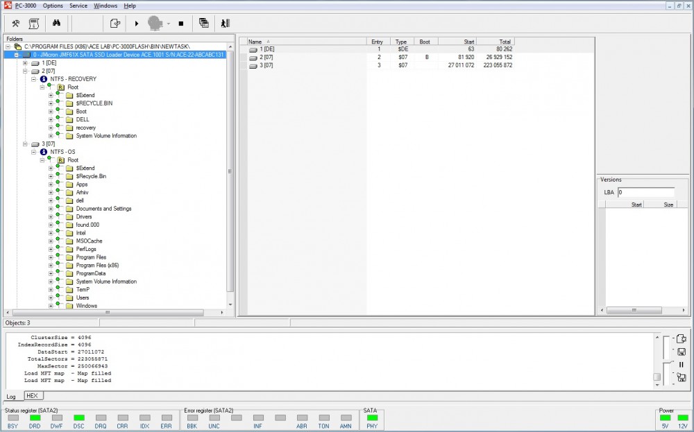Click the Total column header
Screen dimensions: 694x432
(496, 42)
